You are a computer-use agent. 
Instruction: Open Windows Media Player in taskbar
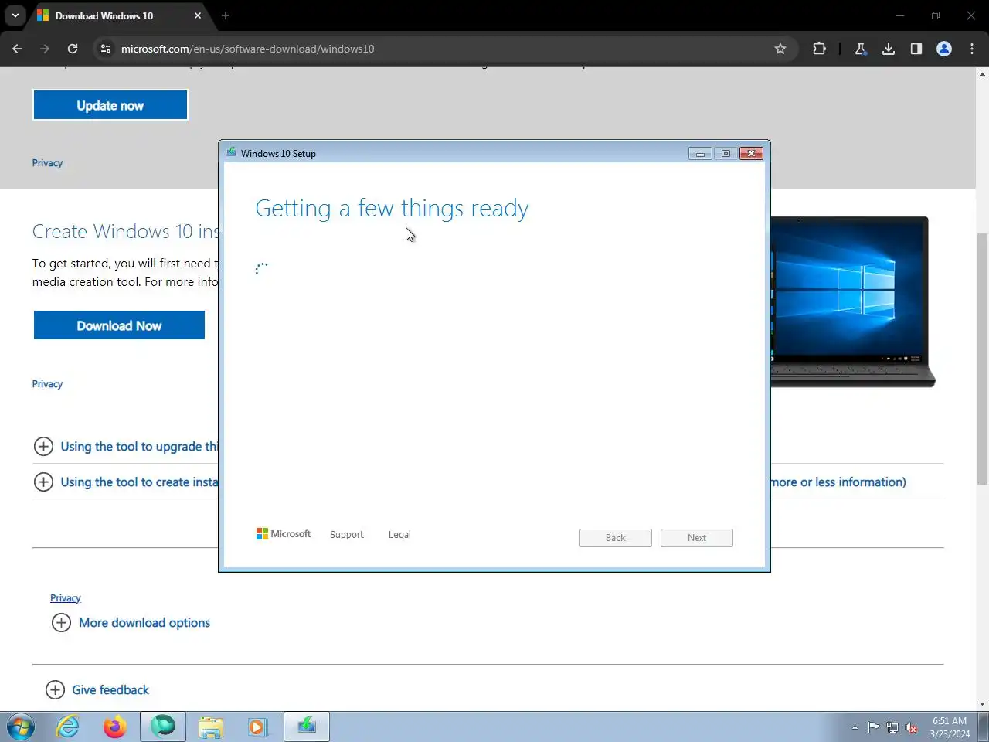(x=258, y=727)
